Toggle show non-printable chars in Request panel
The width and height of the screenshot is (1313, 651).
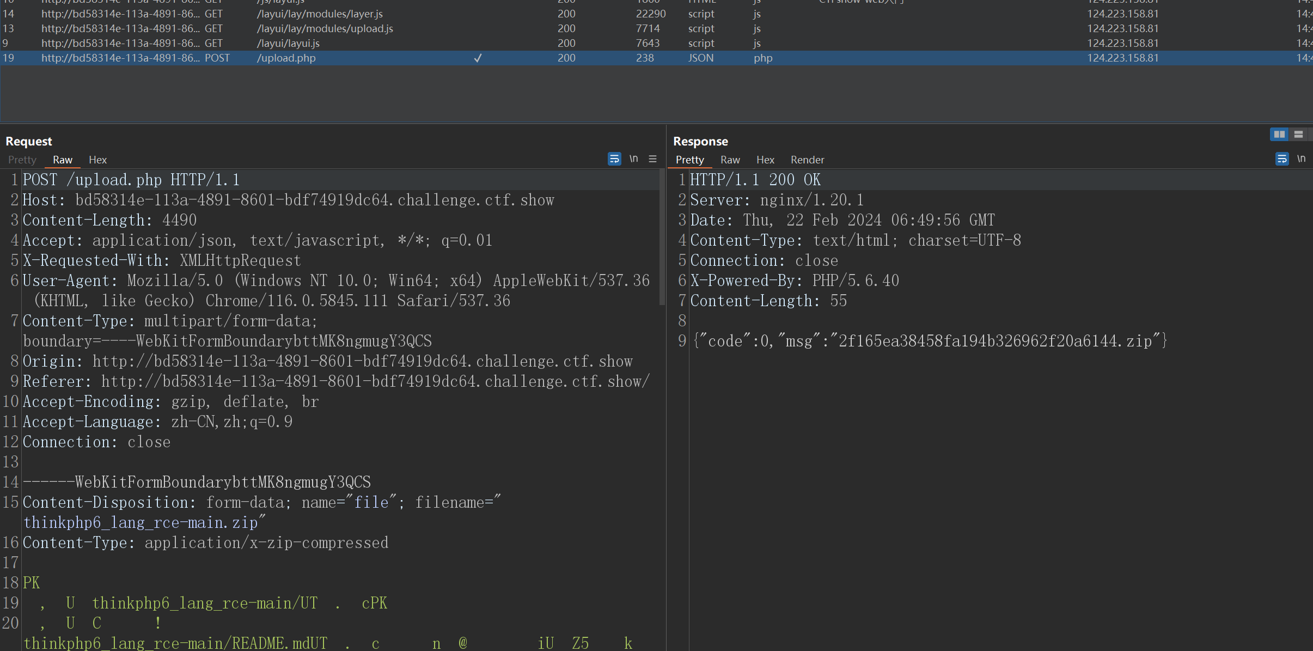point(634,159)
